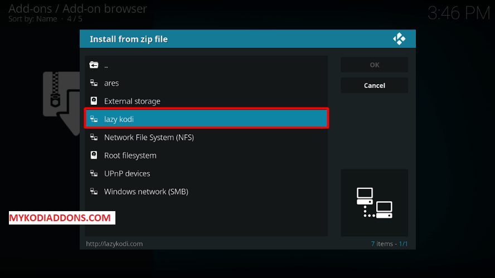Click the Cancel button
The height and width of the screenshot is (278, 495).
(375, 85)
